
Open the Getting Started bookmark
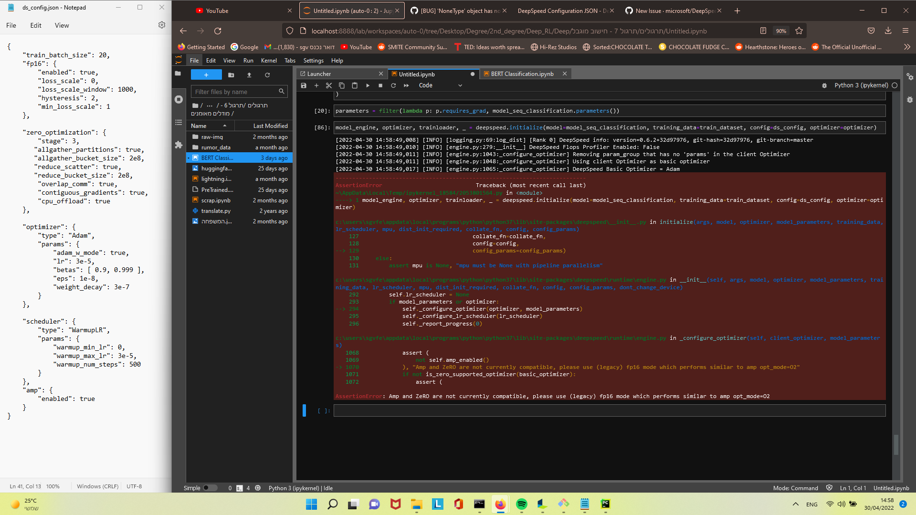pyautogui.click(x=201, y=47)
